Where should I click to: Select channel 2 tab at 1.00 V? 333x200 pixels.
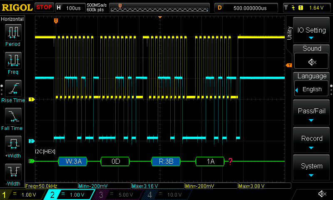(x=70, y=195)
